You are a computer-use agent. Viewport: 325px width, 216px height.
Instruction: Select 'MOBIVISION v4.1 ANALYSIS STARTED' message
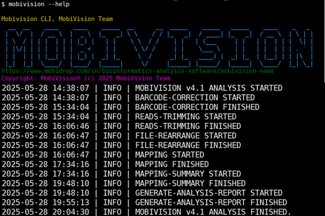pos(209,88)
